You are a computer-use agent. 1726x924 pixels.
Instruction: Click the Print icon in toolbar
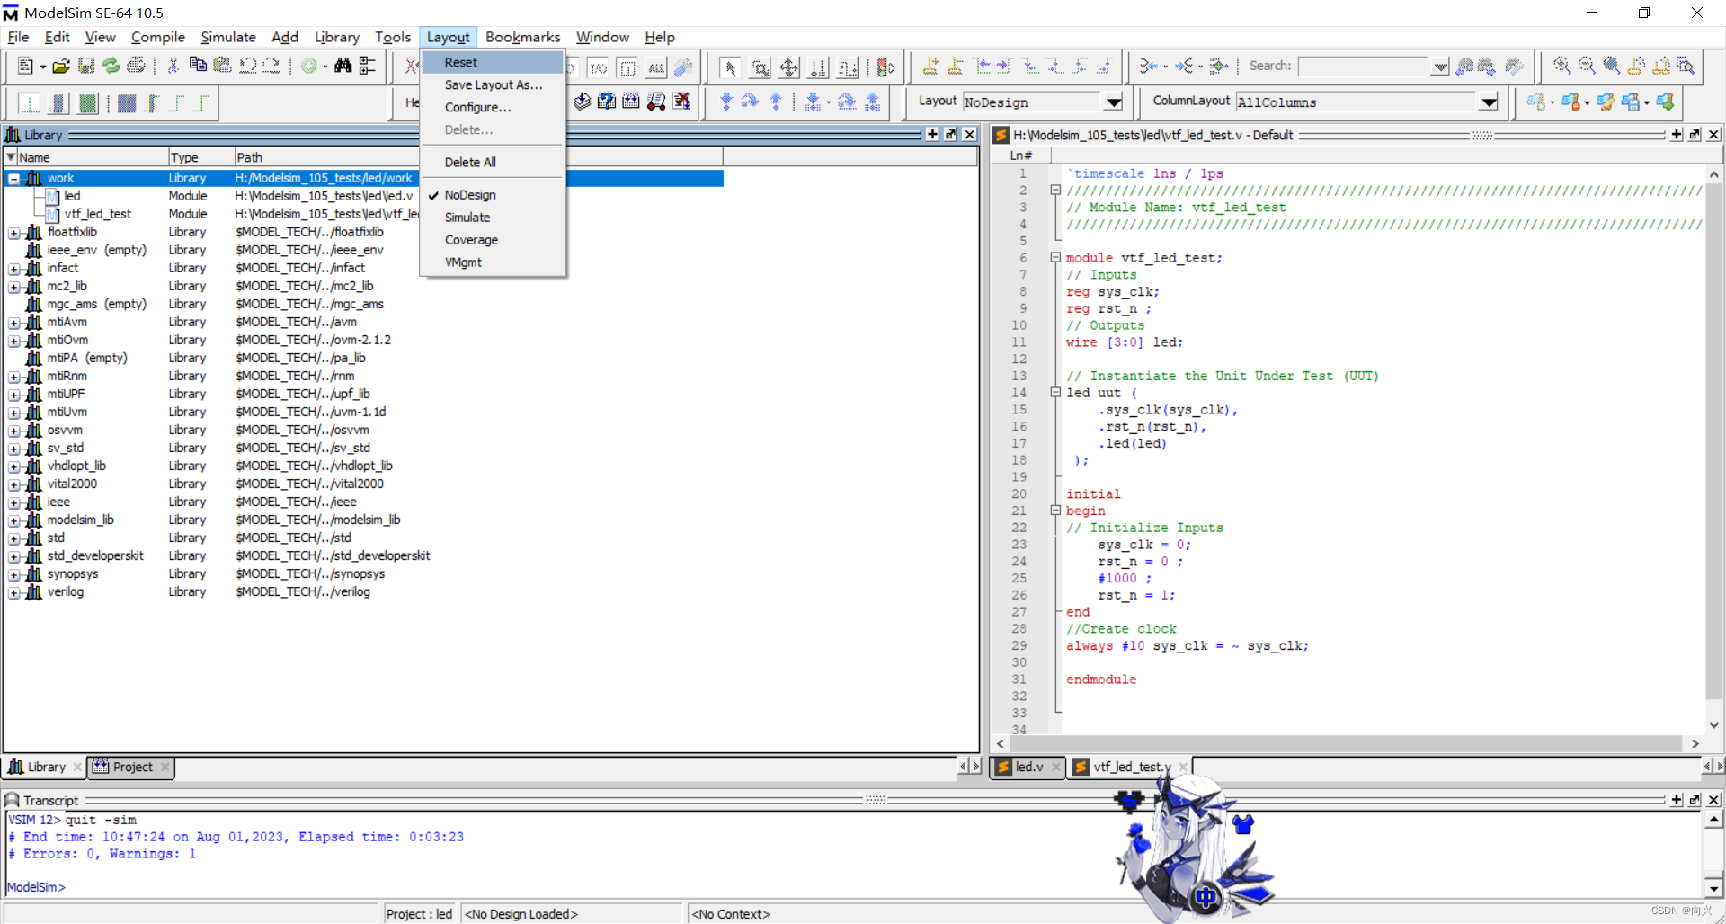[136, 66]
